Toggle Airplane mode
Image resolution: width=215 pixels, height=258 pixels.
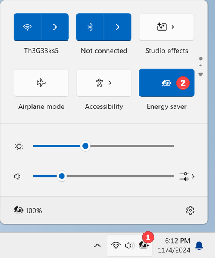coord(41,83)
